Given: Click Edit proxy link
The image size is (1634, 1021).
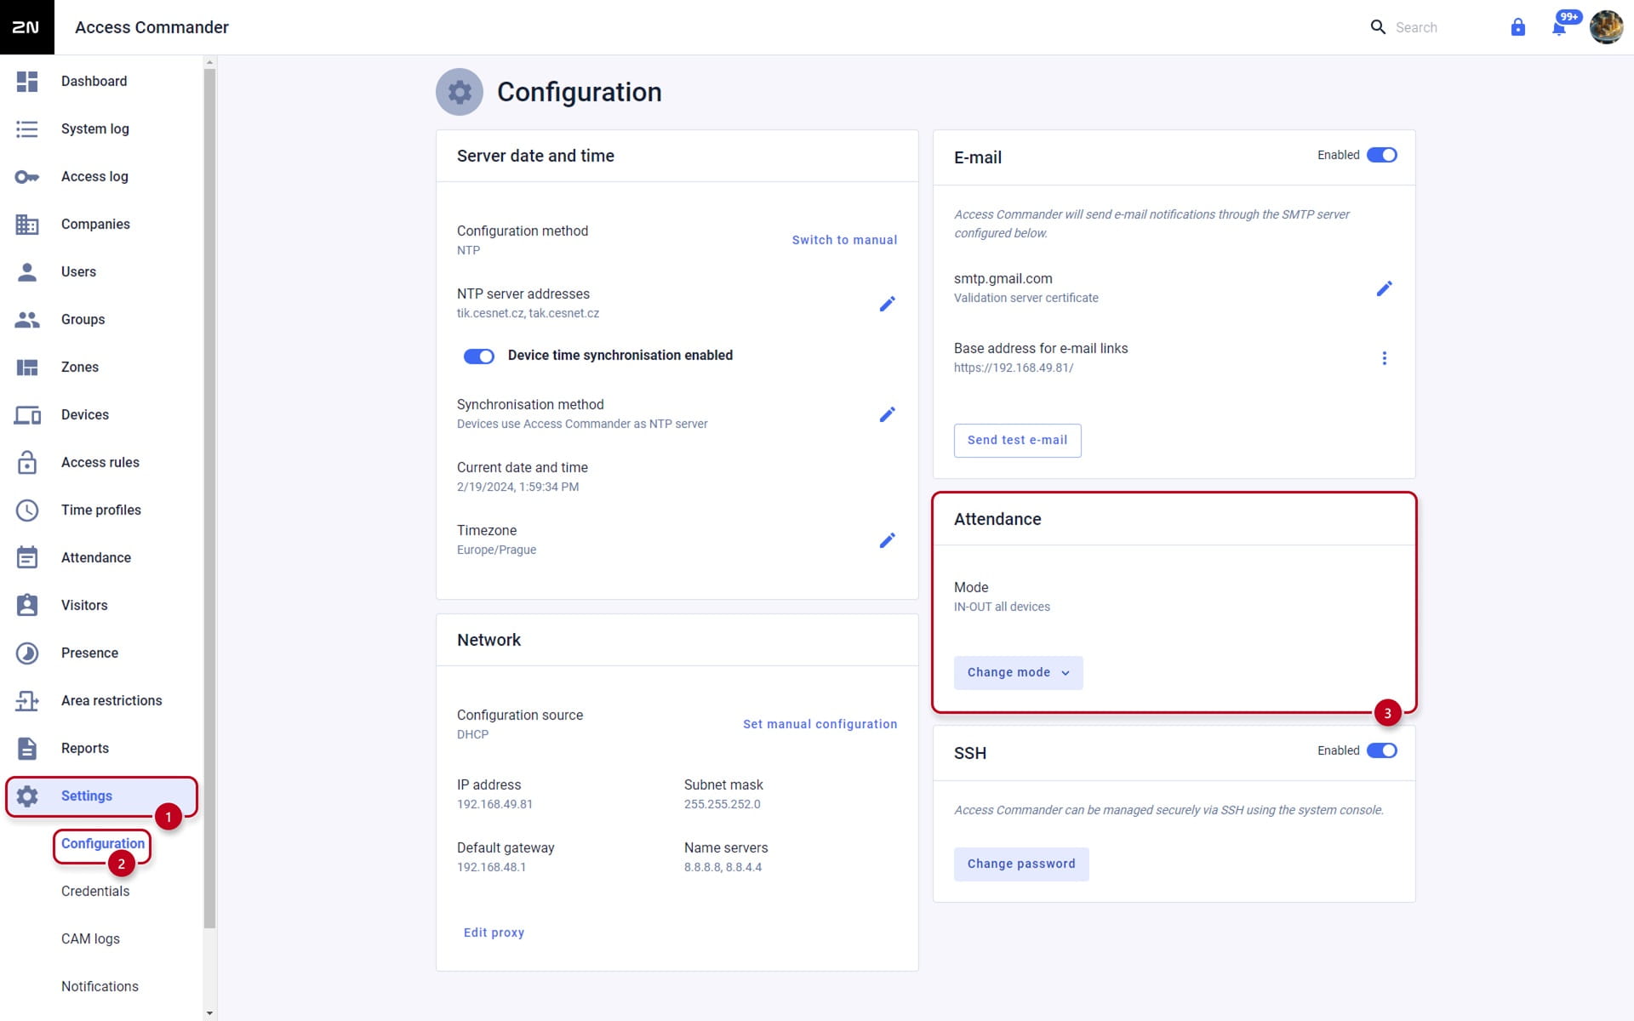Looking at the screenshot, I should 494,933.
